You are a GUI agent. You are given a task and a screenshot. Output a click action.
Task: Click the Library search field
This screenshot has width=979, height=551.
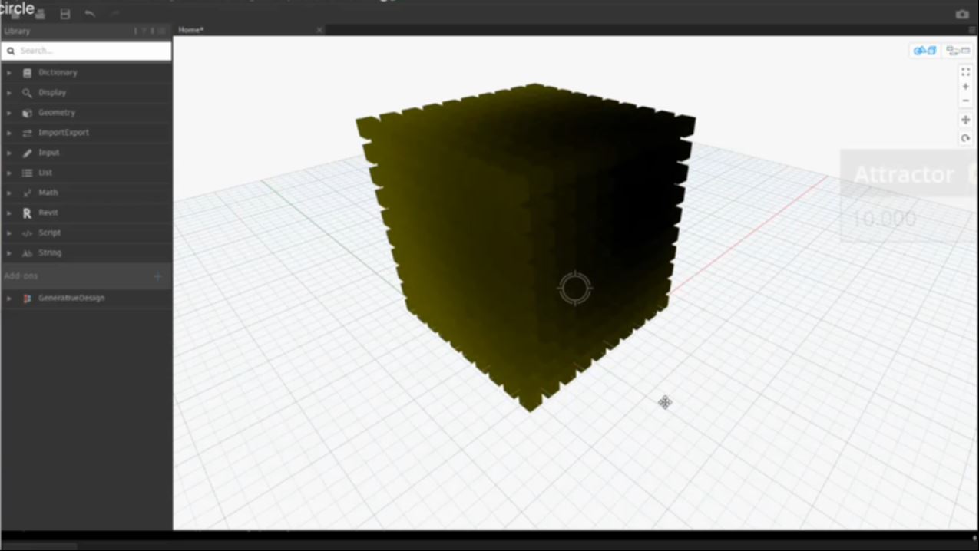92,51
